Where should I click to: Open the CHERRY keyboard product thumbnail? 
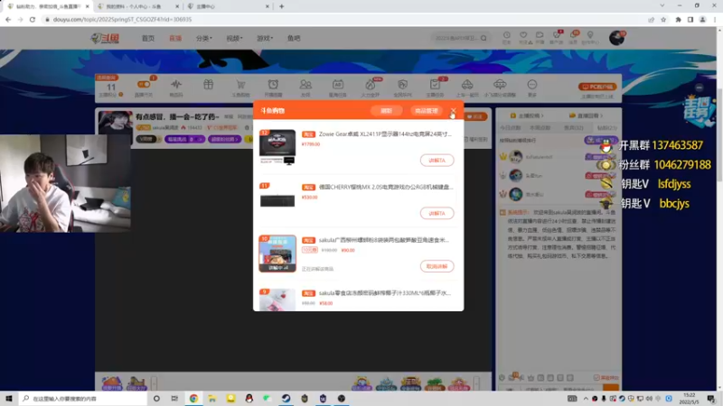(277, 199)
